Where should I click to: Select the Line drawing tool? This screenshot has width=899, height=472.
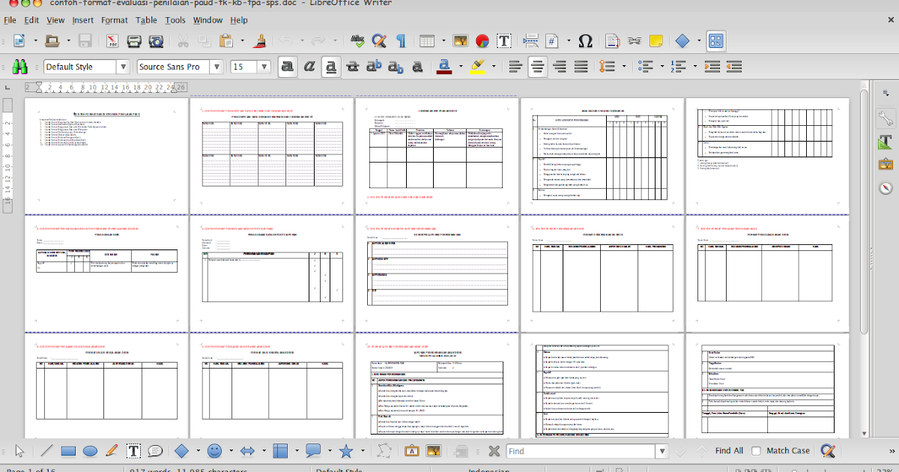click(46, 451)
